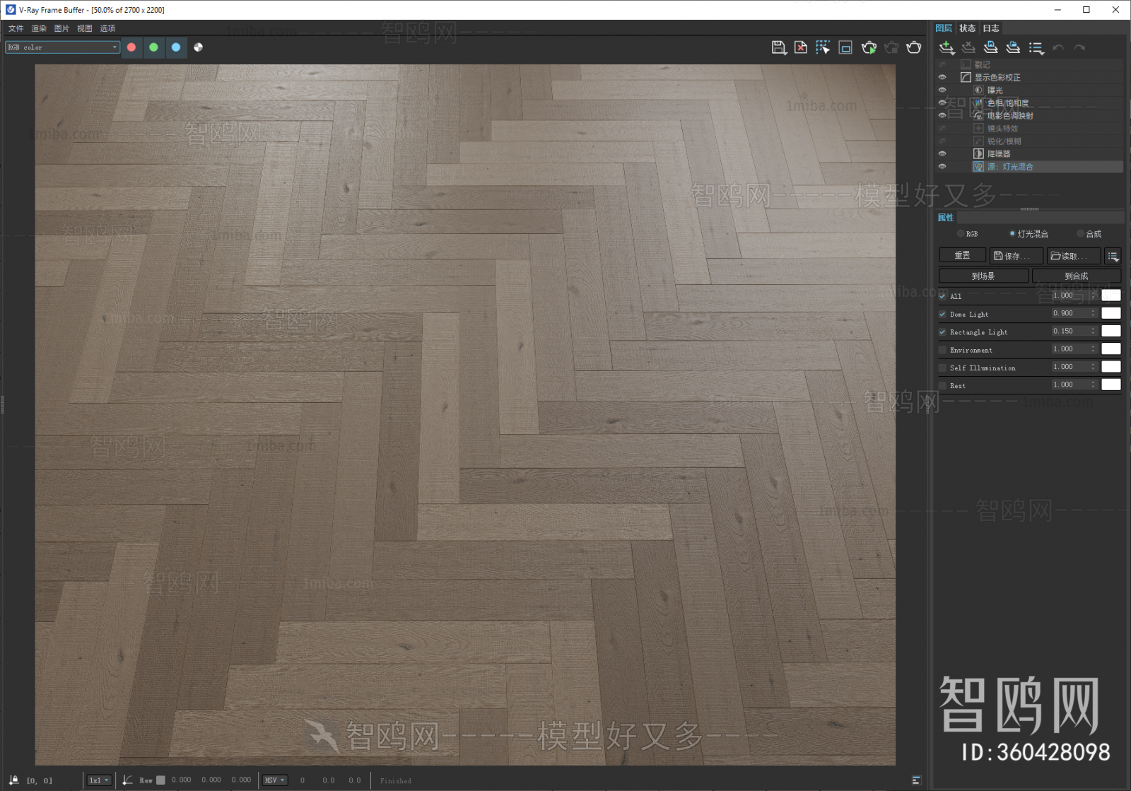The height and width of the screenshot is (791, 1131).
Task: Click the grey color sample square
Action: 160,780
